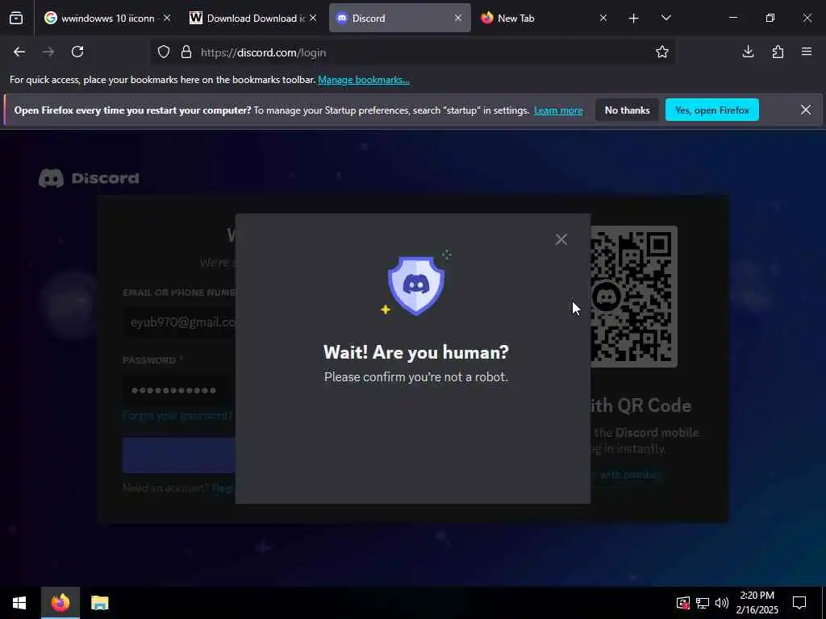826x619 pixels.
Task: Open Manage bookmarks link
Action: point(364,80)
